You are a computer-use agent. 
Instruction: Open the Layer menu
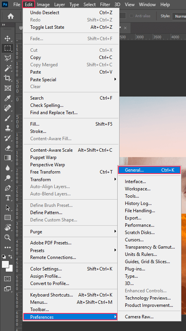click(60, 5)
